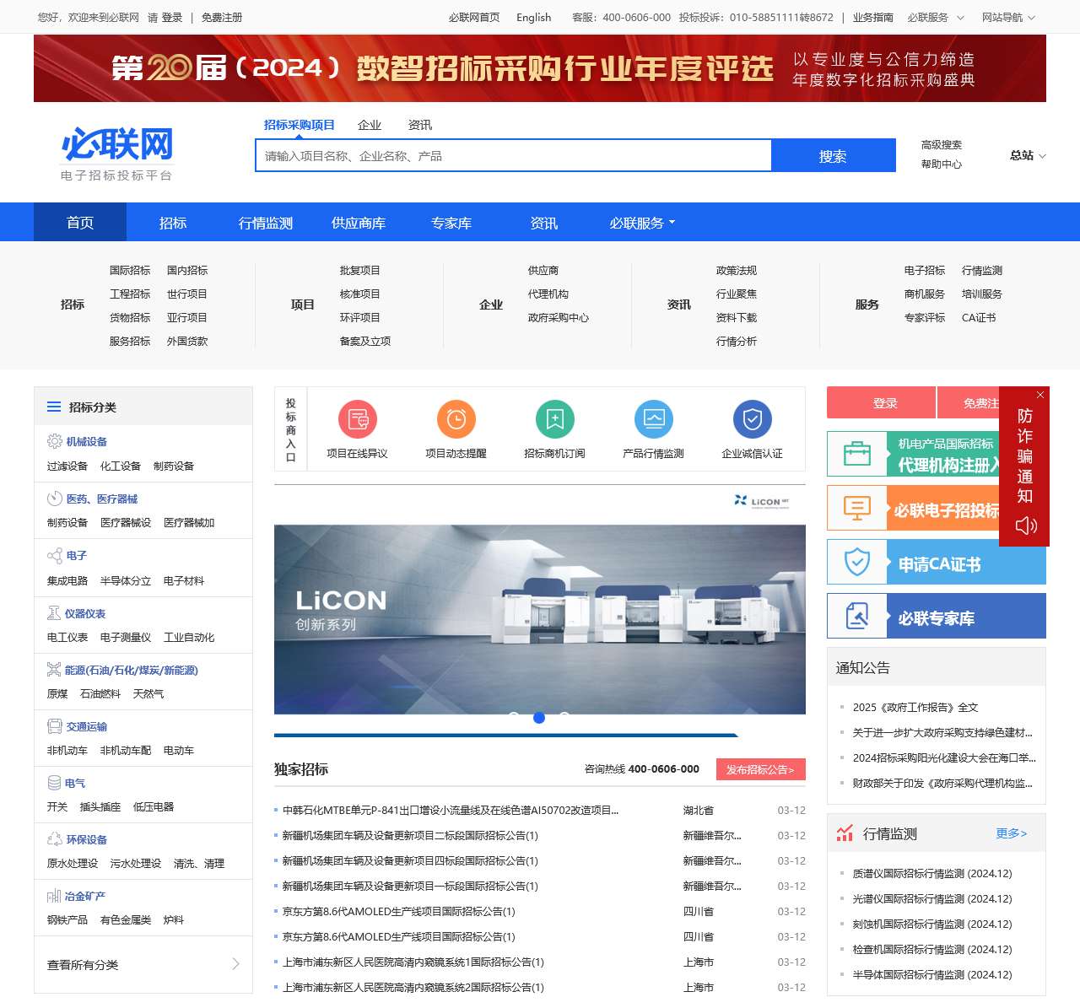Close the 防诈骗通知 popup
Screen dimensions: 1080x1008
[1040, 395]
